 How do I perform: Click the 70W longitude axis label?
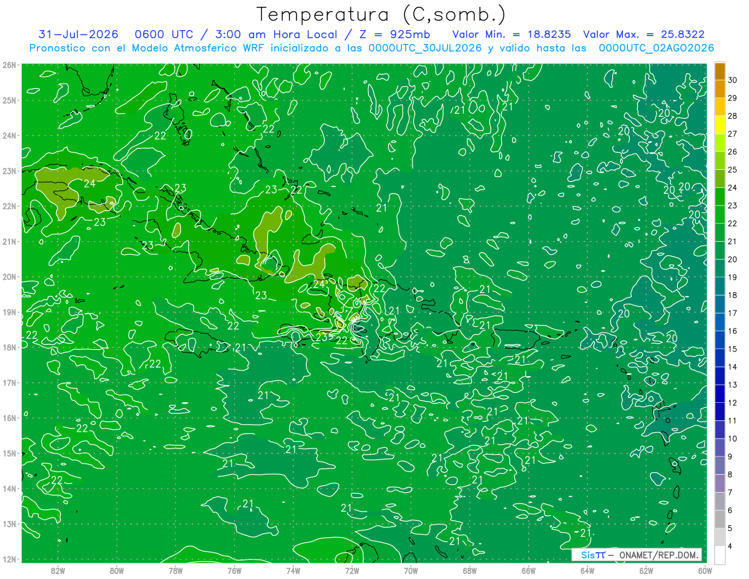click(x=411, y=570)
